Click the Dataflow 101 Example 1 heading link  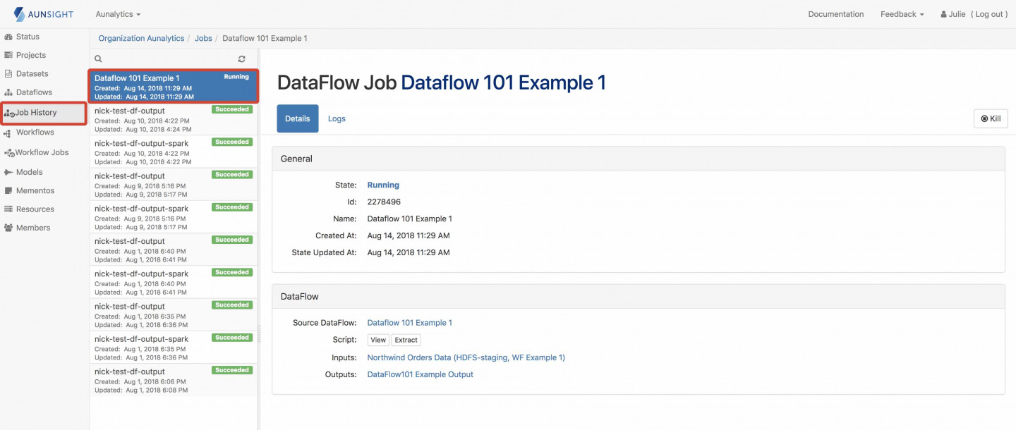point(504,82)
